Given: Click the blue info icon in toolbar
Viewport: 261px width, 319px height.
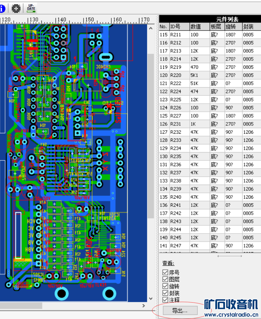Looking at the screenshot, I should pyautogui.click(x=2, y=9).
